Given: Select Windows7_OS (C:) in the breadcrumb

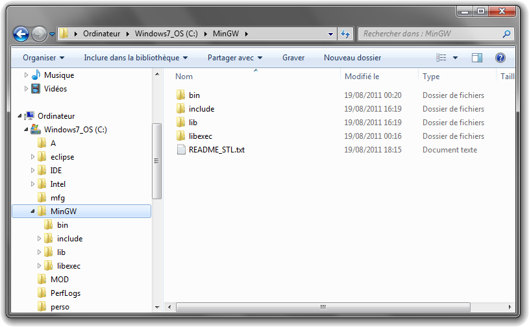Looking at the screenshot, I should [x=166, y=34].
